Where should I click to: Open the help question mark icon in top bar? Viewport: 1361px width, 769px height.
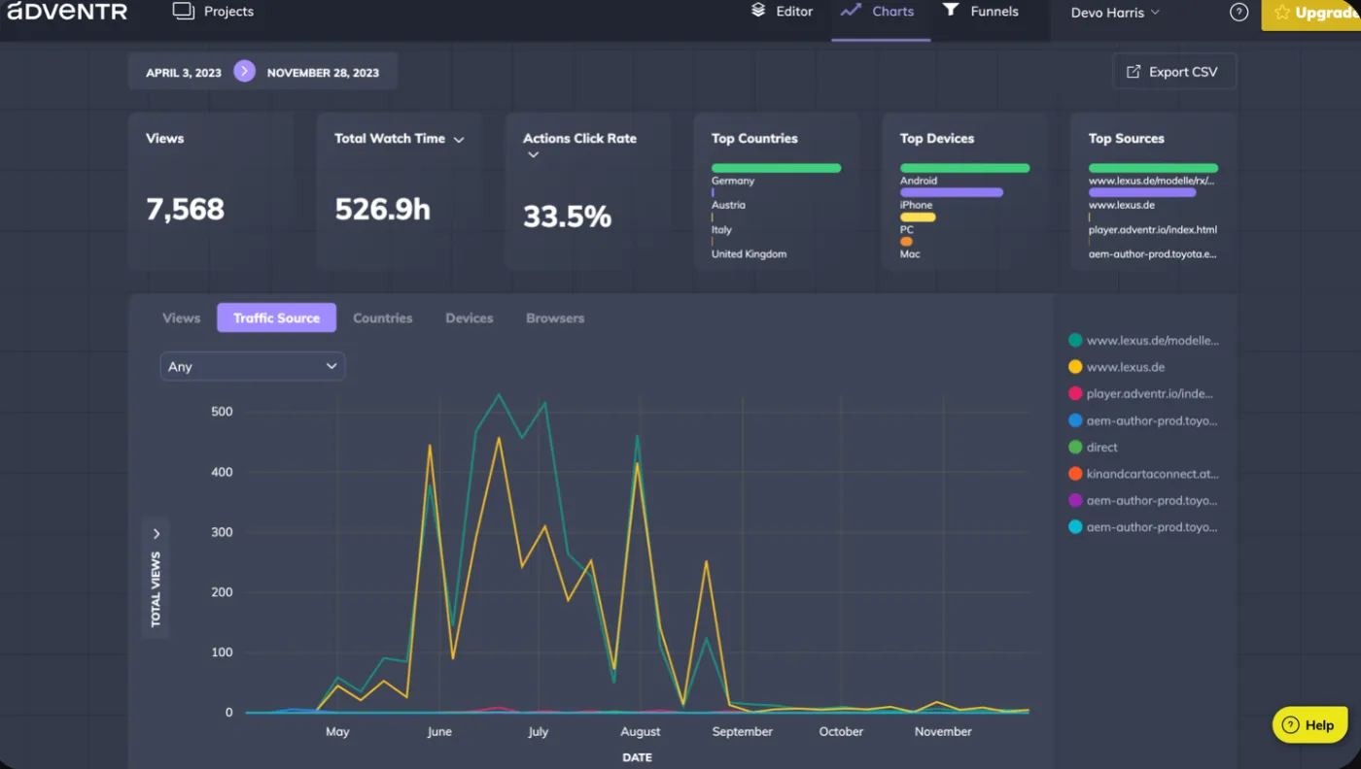1239,12
